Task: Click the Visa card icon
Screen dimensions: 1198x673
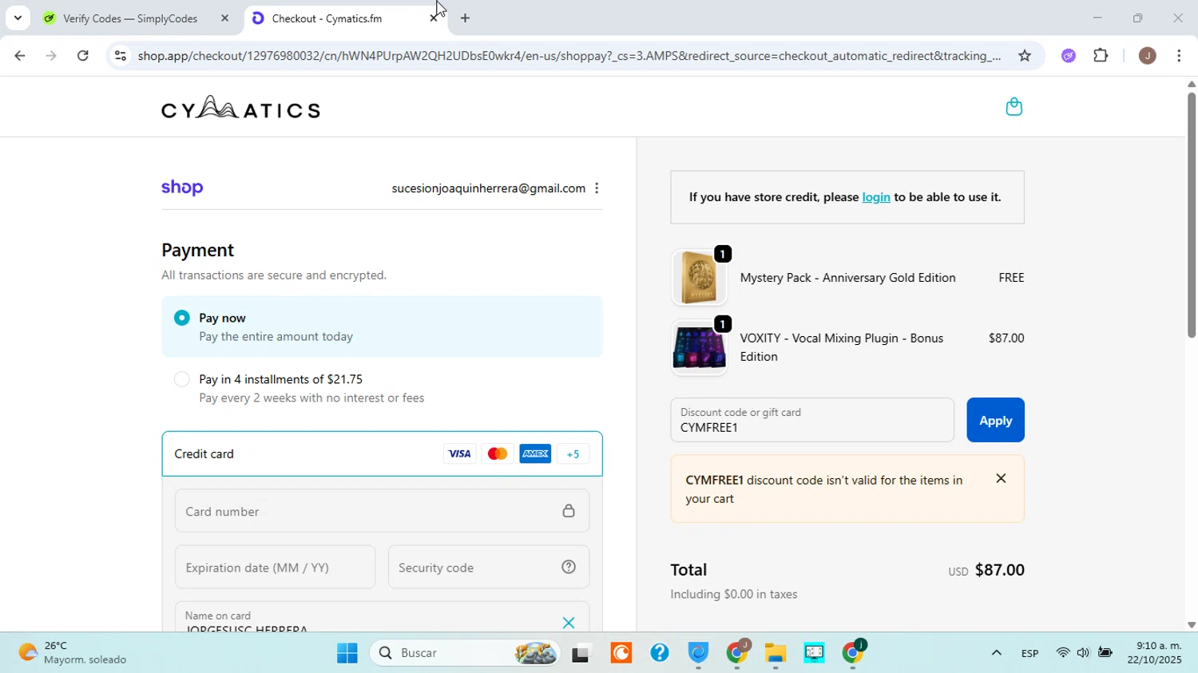Action: pyautogui.click(x=459, y=454)
